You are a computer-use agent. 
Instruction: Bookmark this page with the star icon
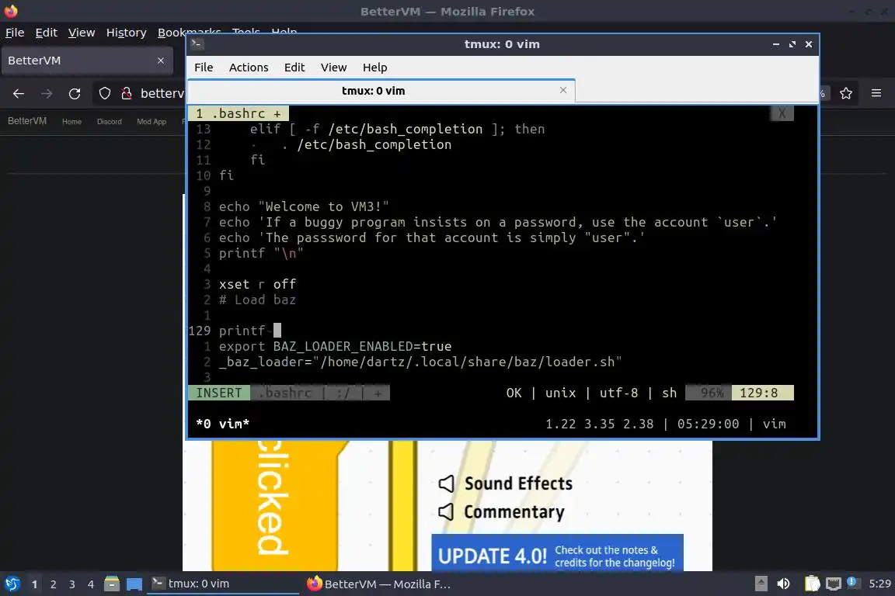(846, 94)
